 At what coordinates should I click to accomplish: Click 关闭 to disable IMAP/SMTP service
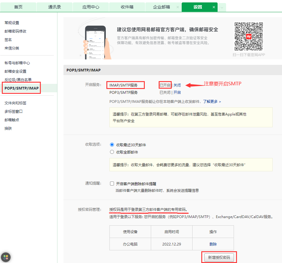pos(177,85)
